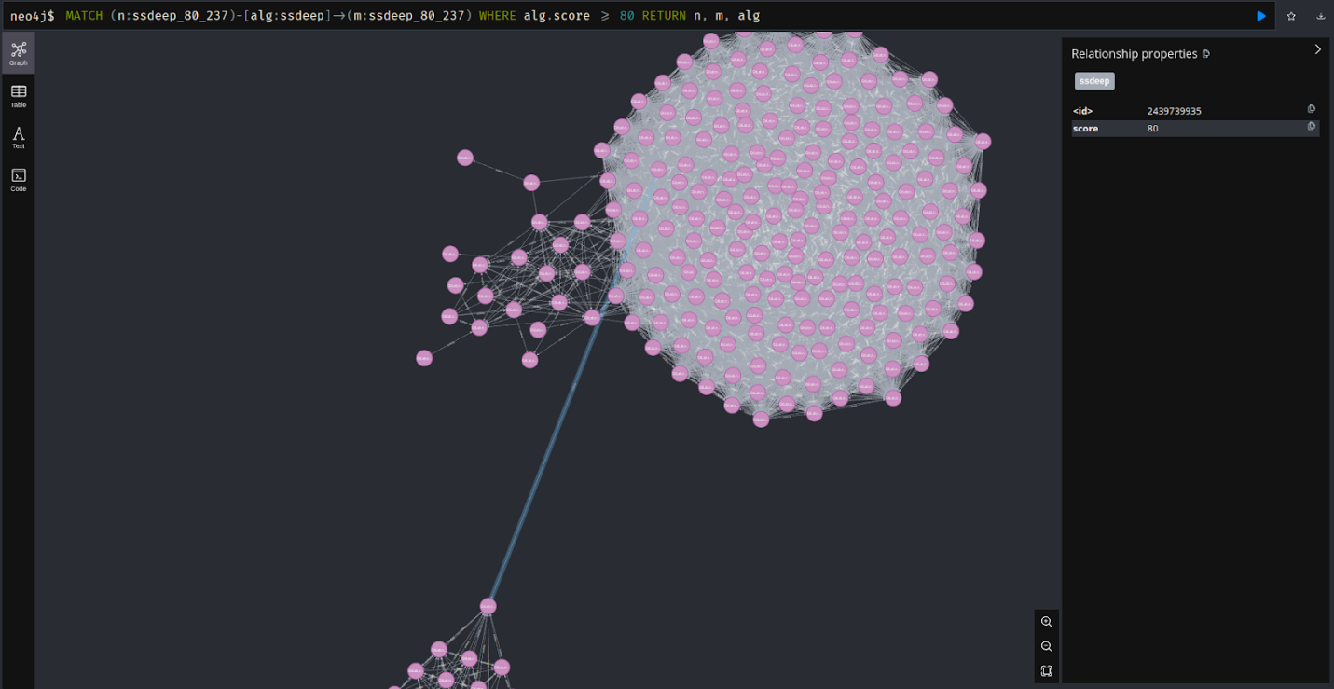The width and height of the screenshot is (1334, 689).
Task: Save query to favorites with star icon
Action: tap(1291, 16)
